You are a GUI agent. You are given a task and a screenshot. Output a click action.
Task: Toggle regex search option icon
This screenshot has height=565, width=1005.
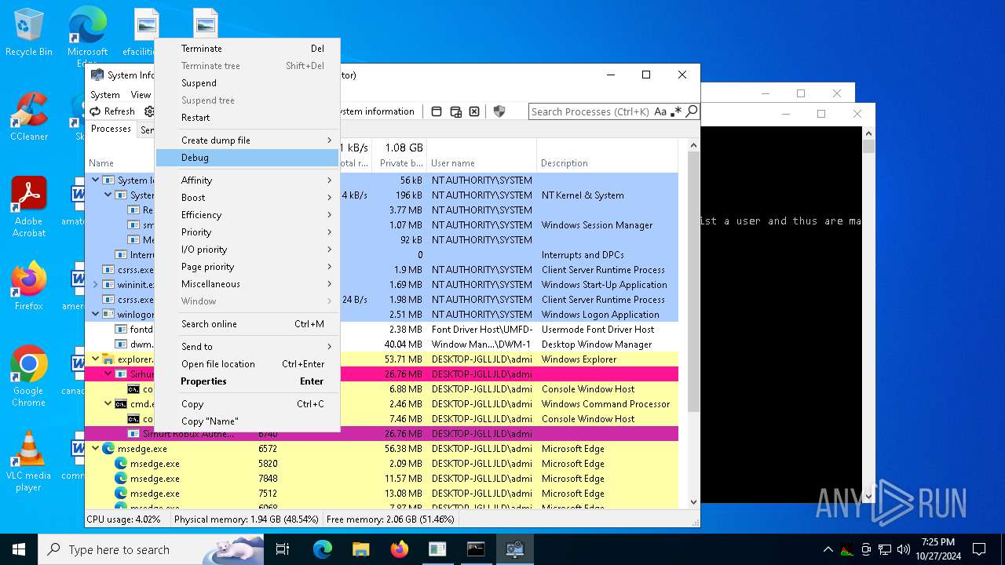click(676, 111)
